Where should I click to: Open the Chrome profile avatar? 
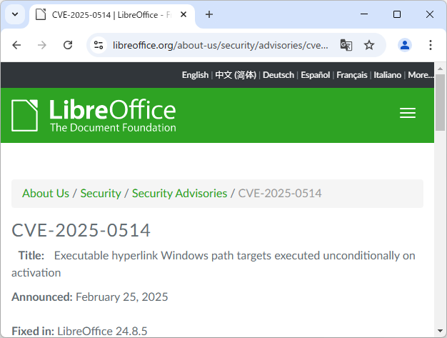tap(405, 45)
